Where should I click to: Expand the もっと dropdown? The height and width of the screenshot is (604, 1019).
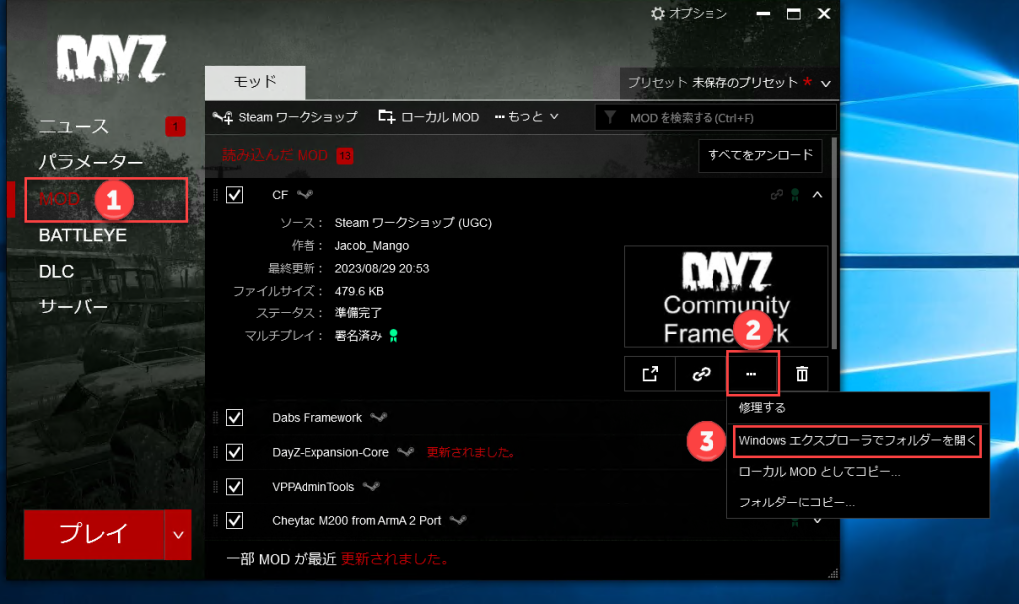coord(525,116)
